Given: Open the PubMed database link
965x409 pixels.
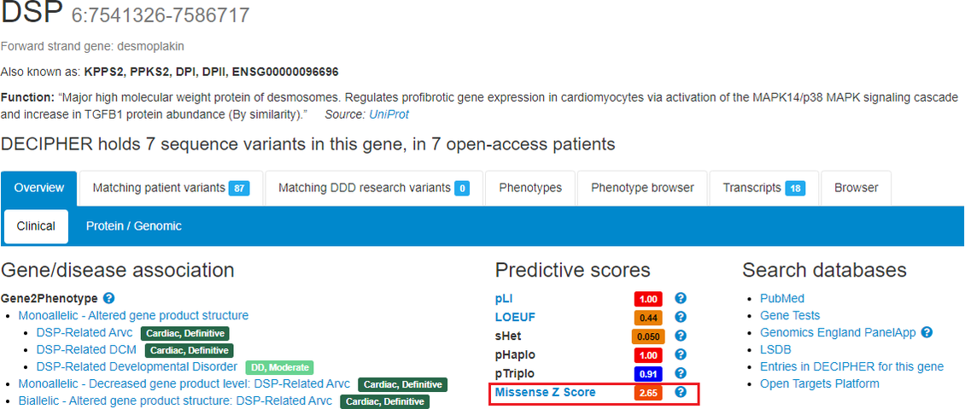Looking at the screenshot, I should [782, 299].
